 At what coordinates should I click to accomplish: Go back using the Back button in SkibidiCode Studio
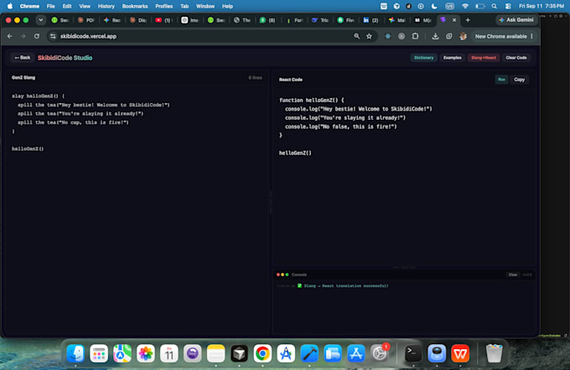pos(22,58)
